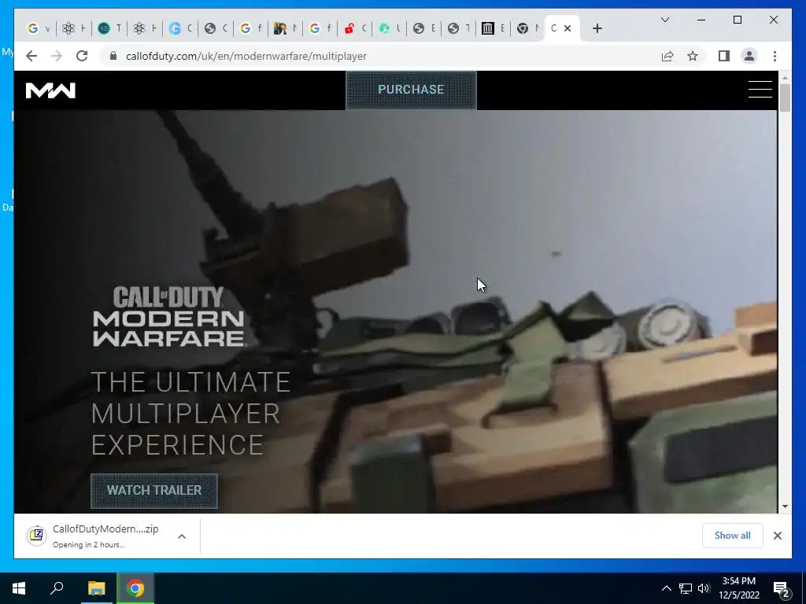Close the active tab
This screenshot has width=806, height=604.
click(568, 28)
